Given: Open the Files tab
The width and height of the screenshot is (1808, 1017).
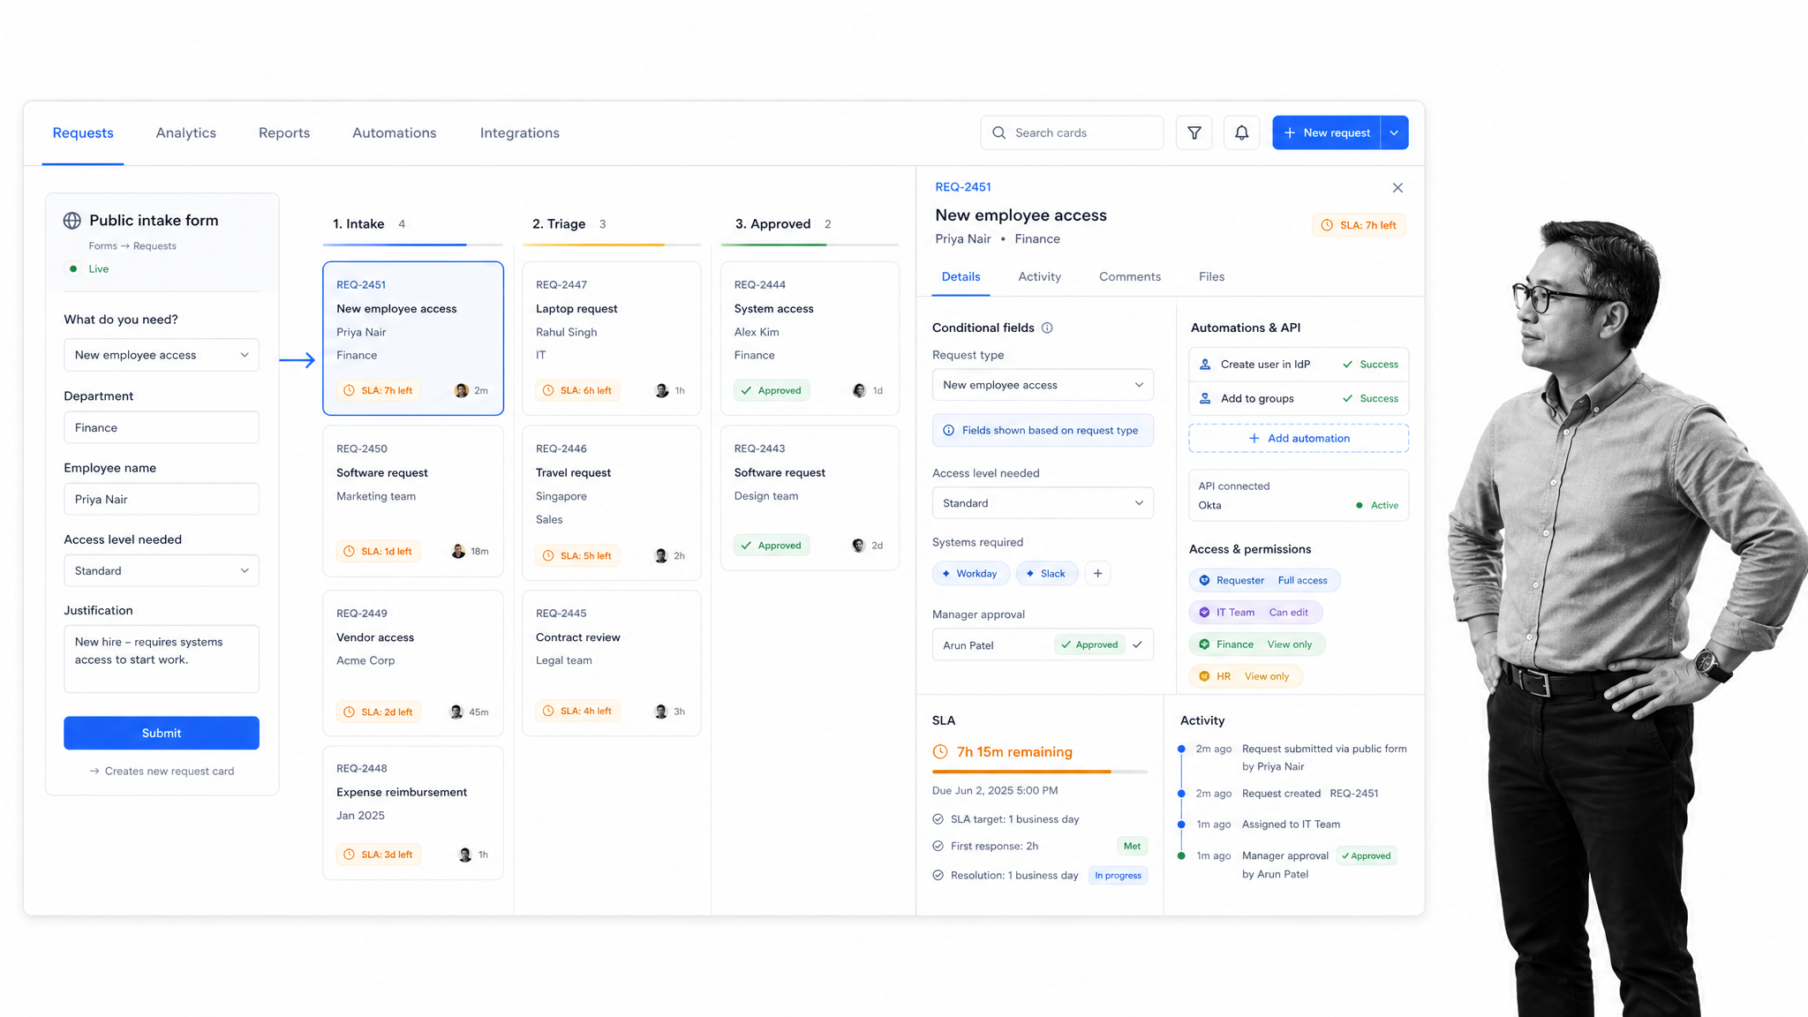Looking at the screenshot, I should [x=1211, y=276].
